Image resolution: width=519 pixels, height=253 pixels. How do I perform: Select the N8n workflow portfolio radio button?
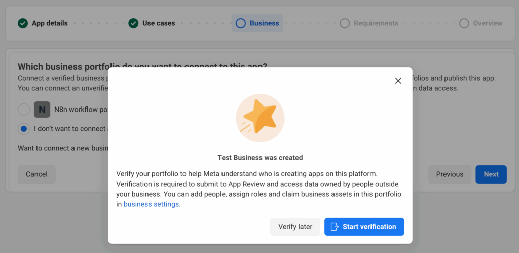tap(24, 110)
